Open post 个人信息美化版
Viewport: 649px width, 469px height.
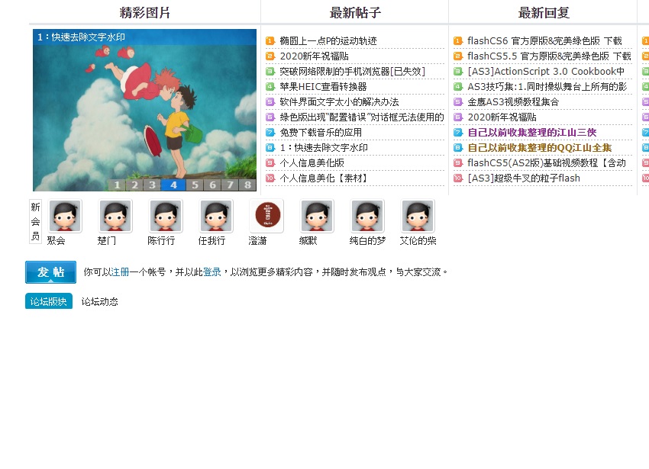click(x=312, y=163)
